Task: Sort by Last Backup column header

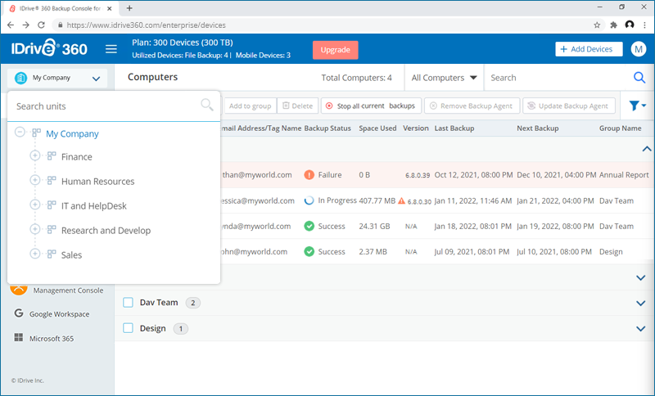Action: tap(454, 128)
